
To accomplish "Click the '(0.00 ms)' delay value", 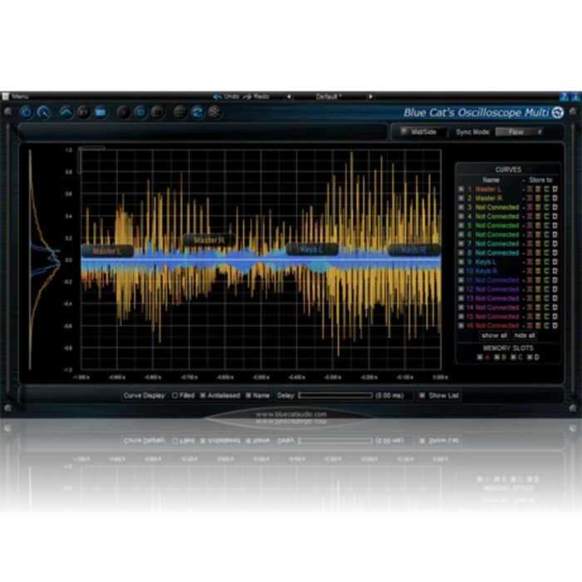I will [389, 396].
